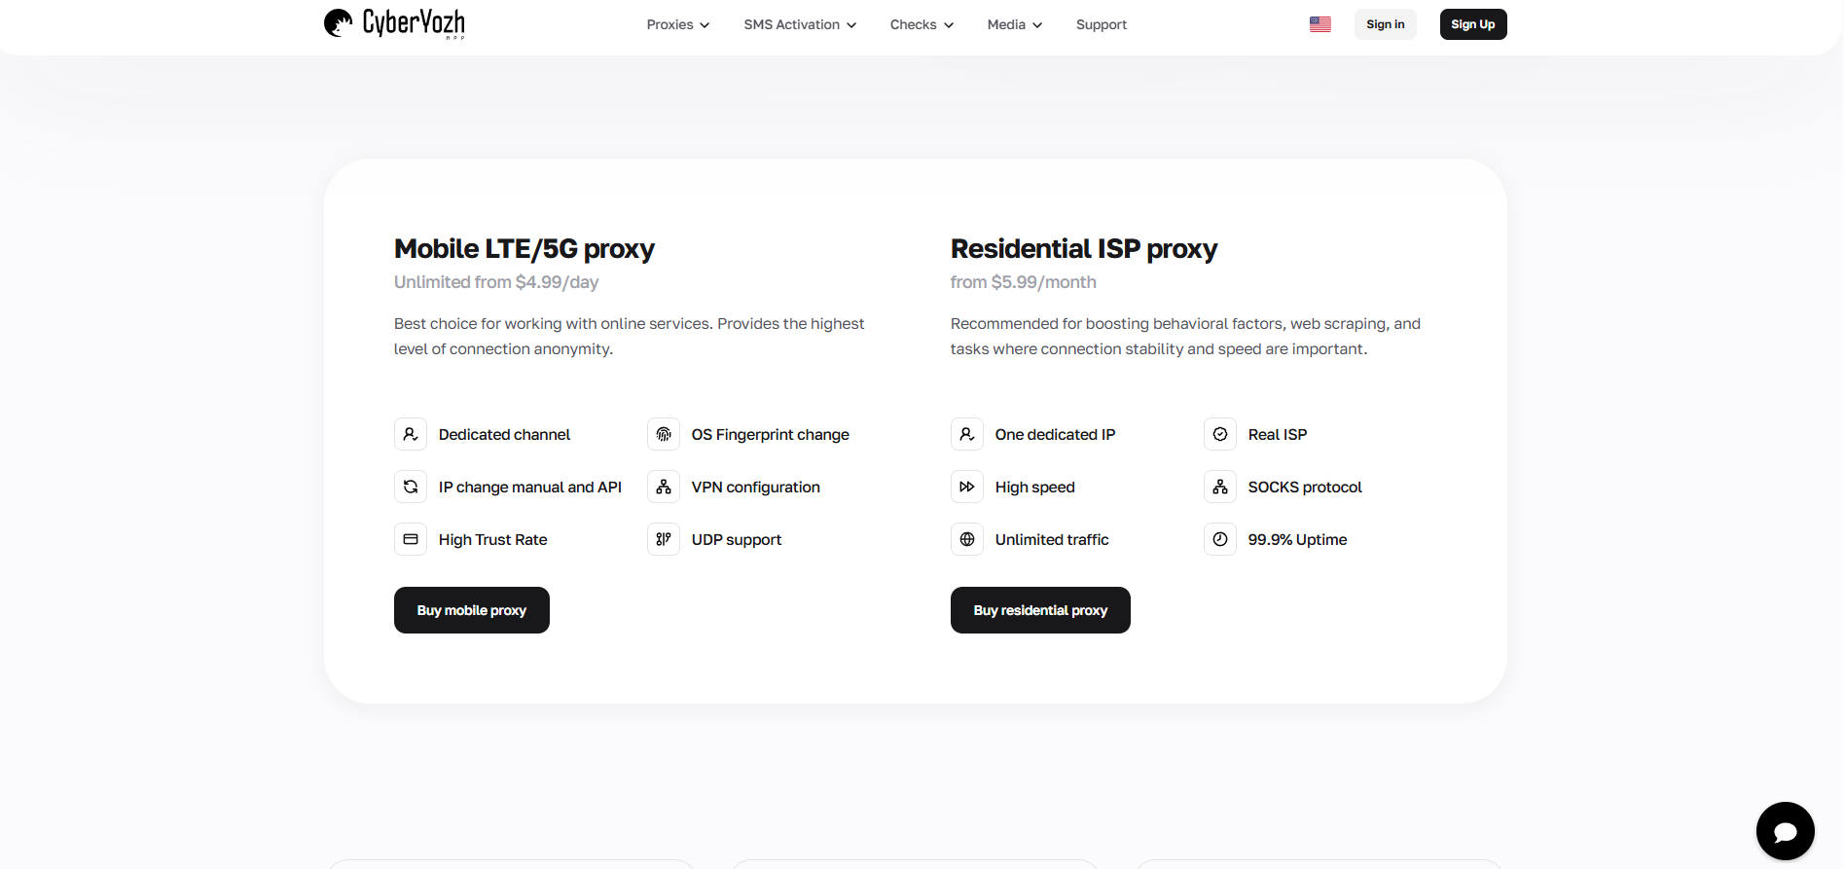Expand the Checks menu

(922, 24)
